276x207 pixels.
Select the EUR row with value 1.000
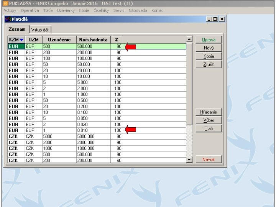97,94
